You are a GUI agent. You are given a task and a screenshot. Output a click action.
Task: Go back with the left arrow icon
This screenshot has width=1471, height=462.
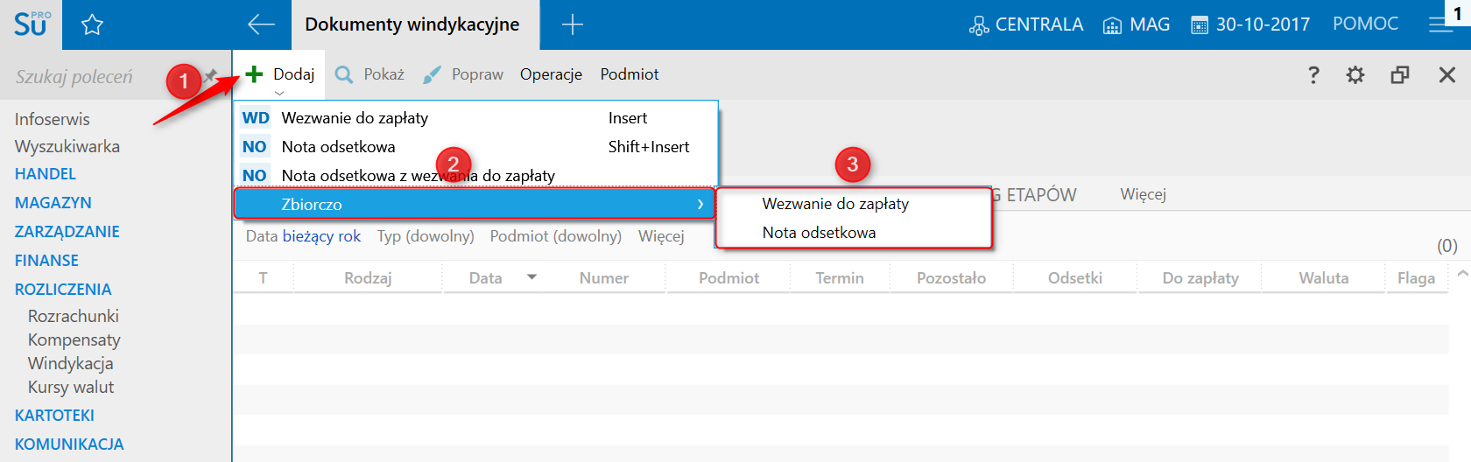(x=261, y=24)
